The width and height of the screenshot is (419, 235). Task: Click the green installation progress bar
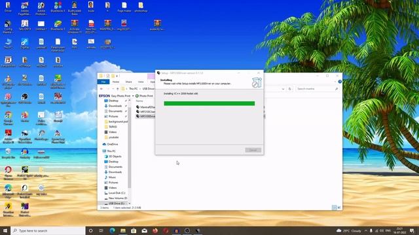pyautogui.click(x=209, y=103)
